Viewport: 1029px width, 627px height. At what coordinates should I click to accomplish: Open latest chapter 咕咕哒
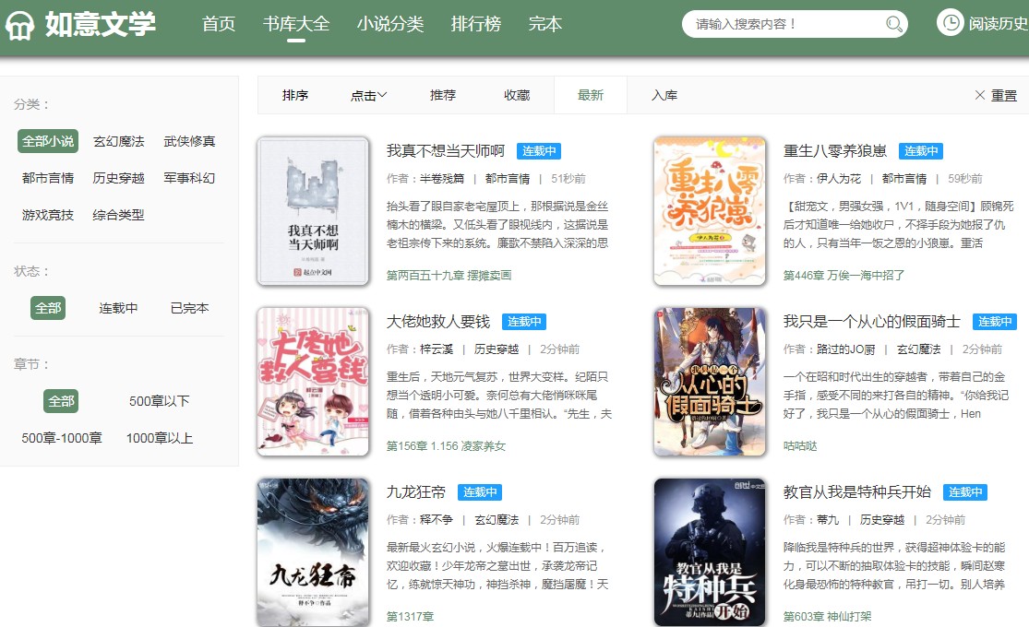point(800,446)
